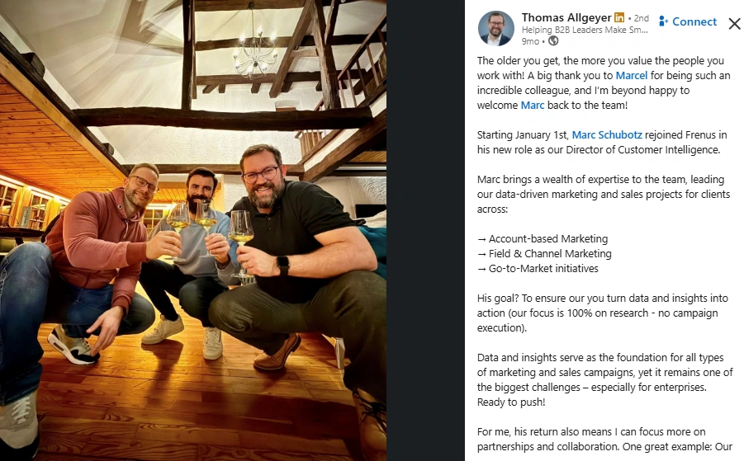Image resolution: width=744 pixels, height=461 pixels.
Task: Click the 'Field & Channel Marketing' bullet line
Action: 544,253
